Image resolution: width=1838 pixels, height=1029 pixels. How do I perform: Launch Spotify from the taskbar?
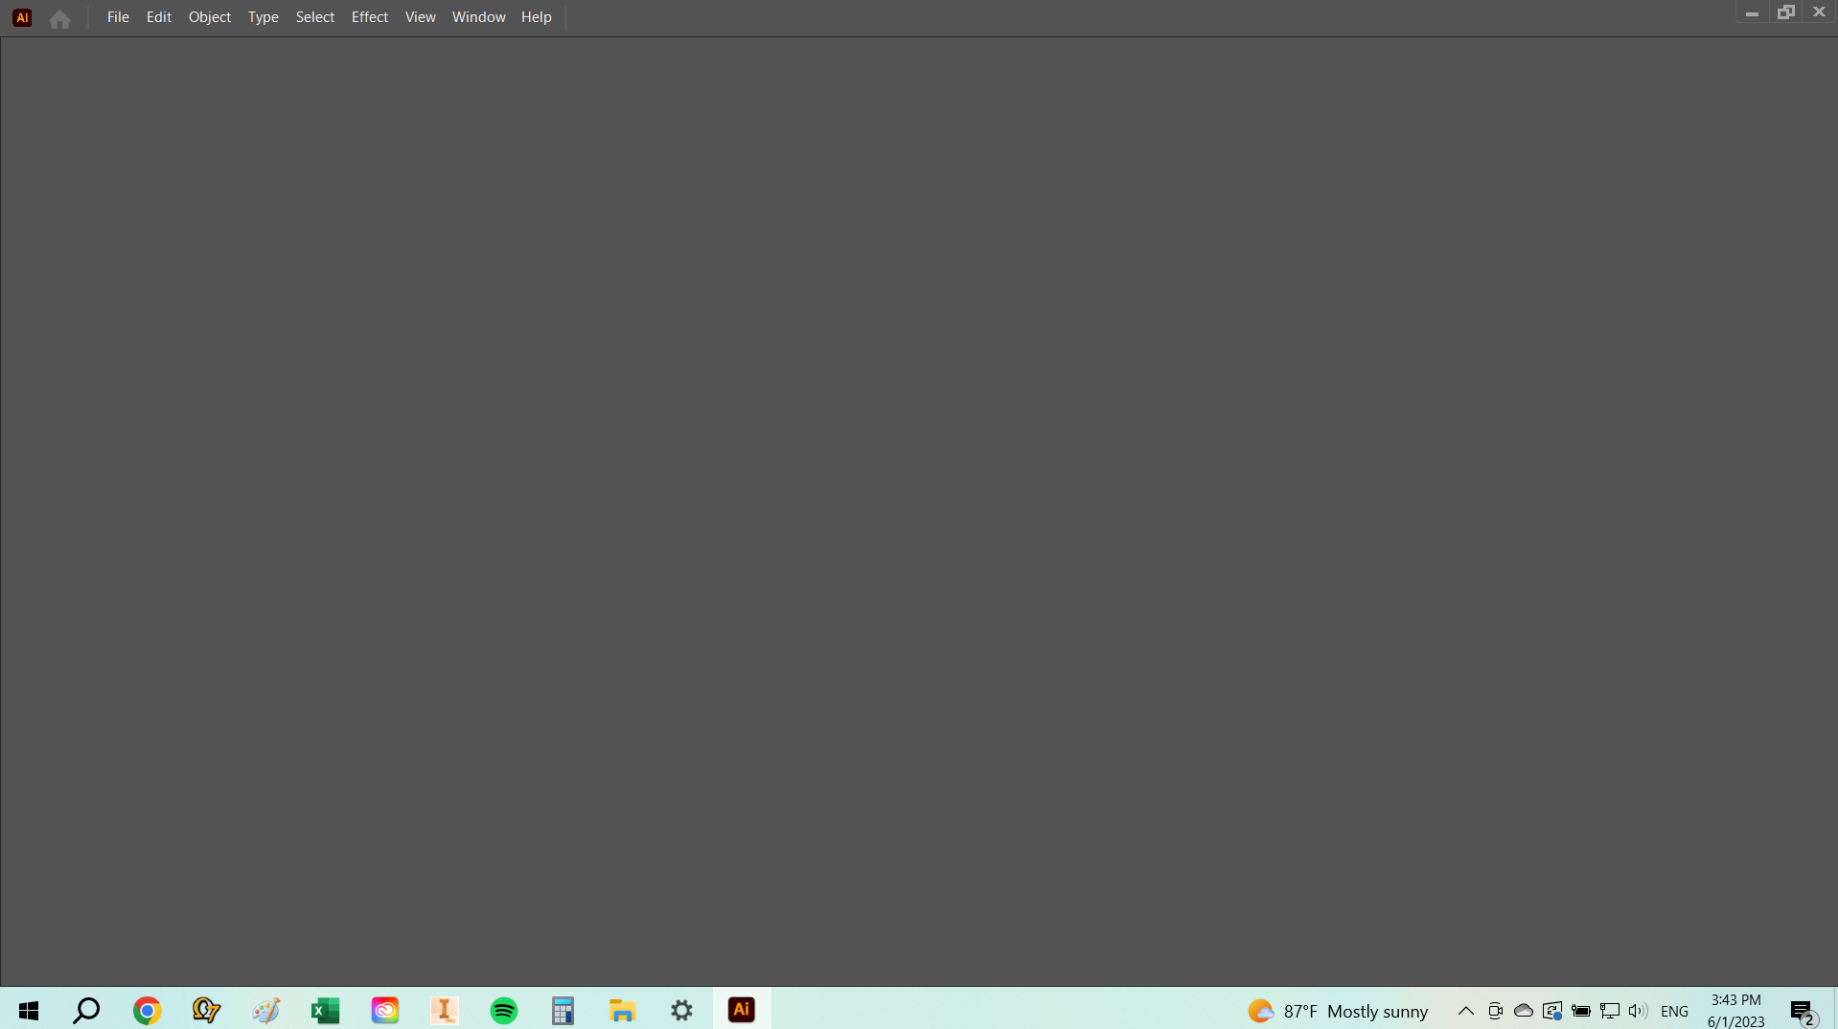502,1010
